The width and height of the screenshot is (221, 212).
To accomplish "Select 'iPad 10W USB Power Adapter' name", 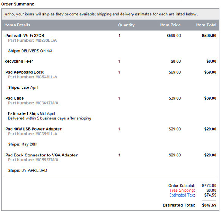I will 33,129.
